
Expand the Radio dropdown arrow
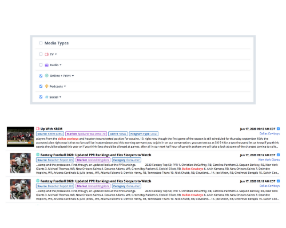coord(61,65)
